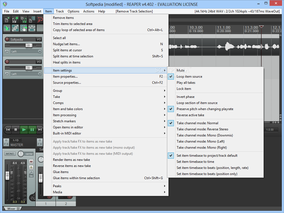Open the Project settings info icon
The width and height of the screenshot is (284, 213).
pyautogui.click(x=32, y=20)
